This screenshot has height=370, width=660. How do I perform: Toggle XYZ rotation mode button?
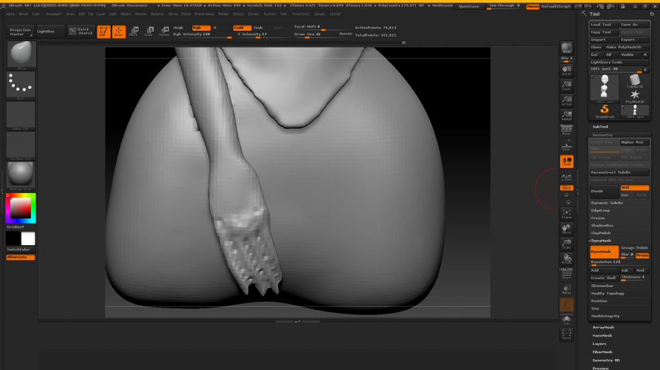pos(567,187)
